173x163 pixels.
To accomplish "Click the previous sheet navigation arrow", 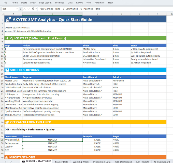I will coord(6,162).
